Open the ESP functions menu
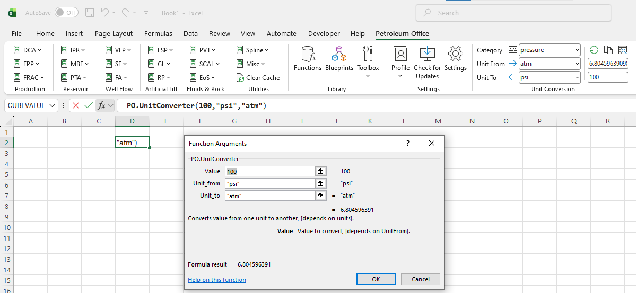Image resolution: width=636 pixels, height=293 pixels. point(160,50)
